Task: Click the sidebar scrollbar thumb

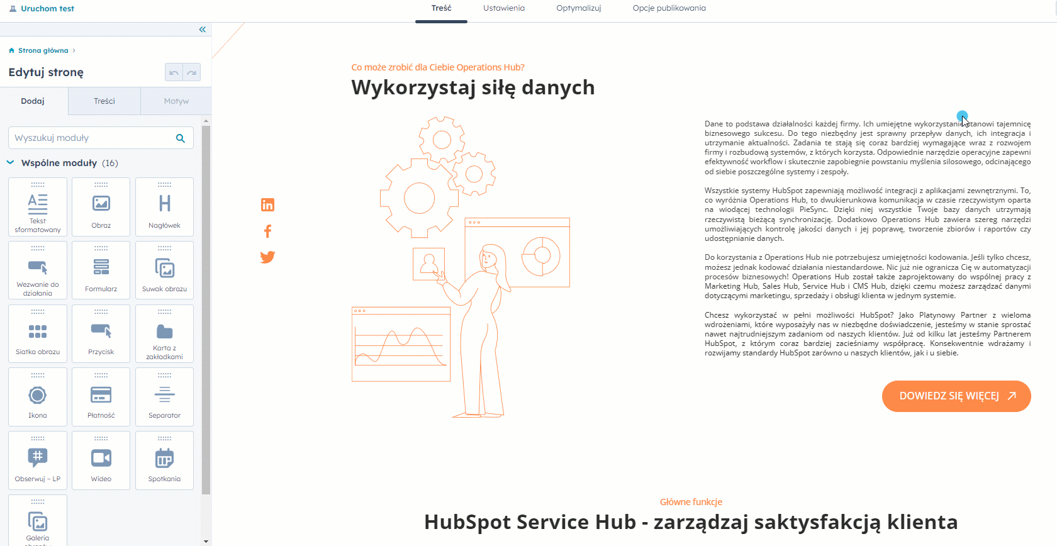Action: coord(206,310)
